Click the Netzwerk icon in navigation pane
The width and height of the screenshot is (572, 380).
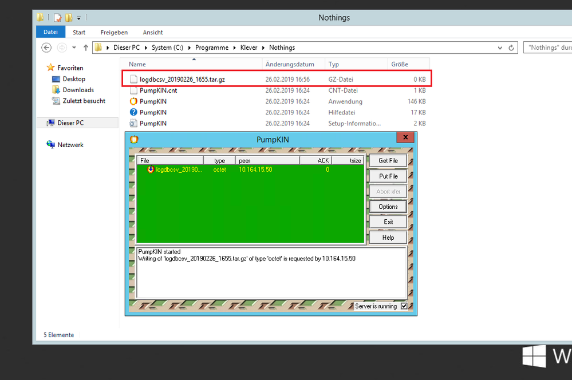coord(51,145)
